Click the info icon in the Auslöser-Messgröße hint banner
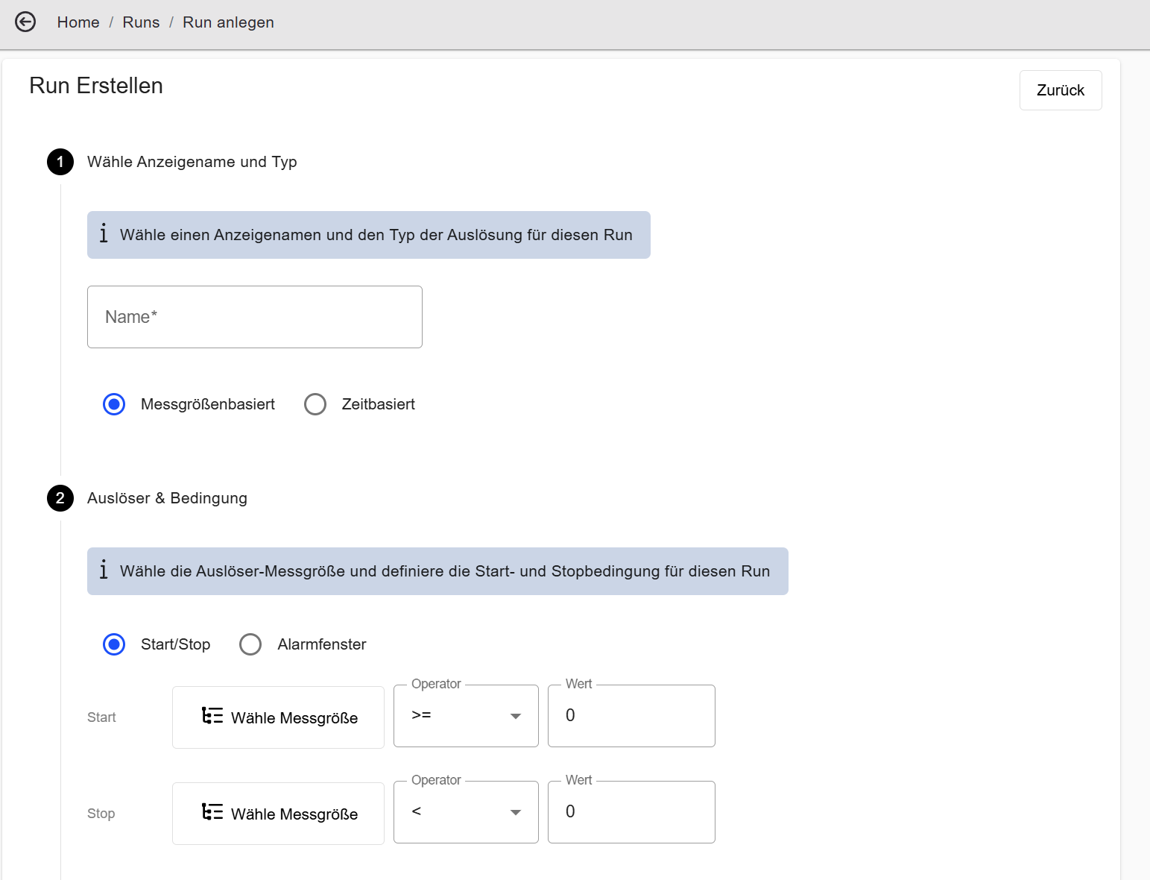Viewport: 1150px width, 880px height. 104,571
